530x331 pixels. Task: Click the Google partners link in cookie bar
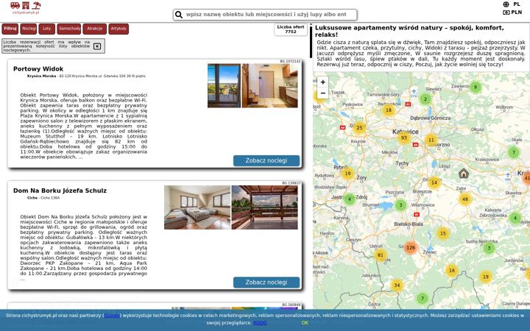point(112,316)
